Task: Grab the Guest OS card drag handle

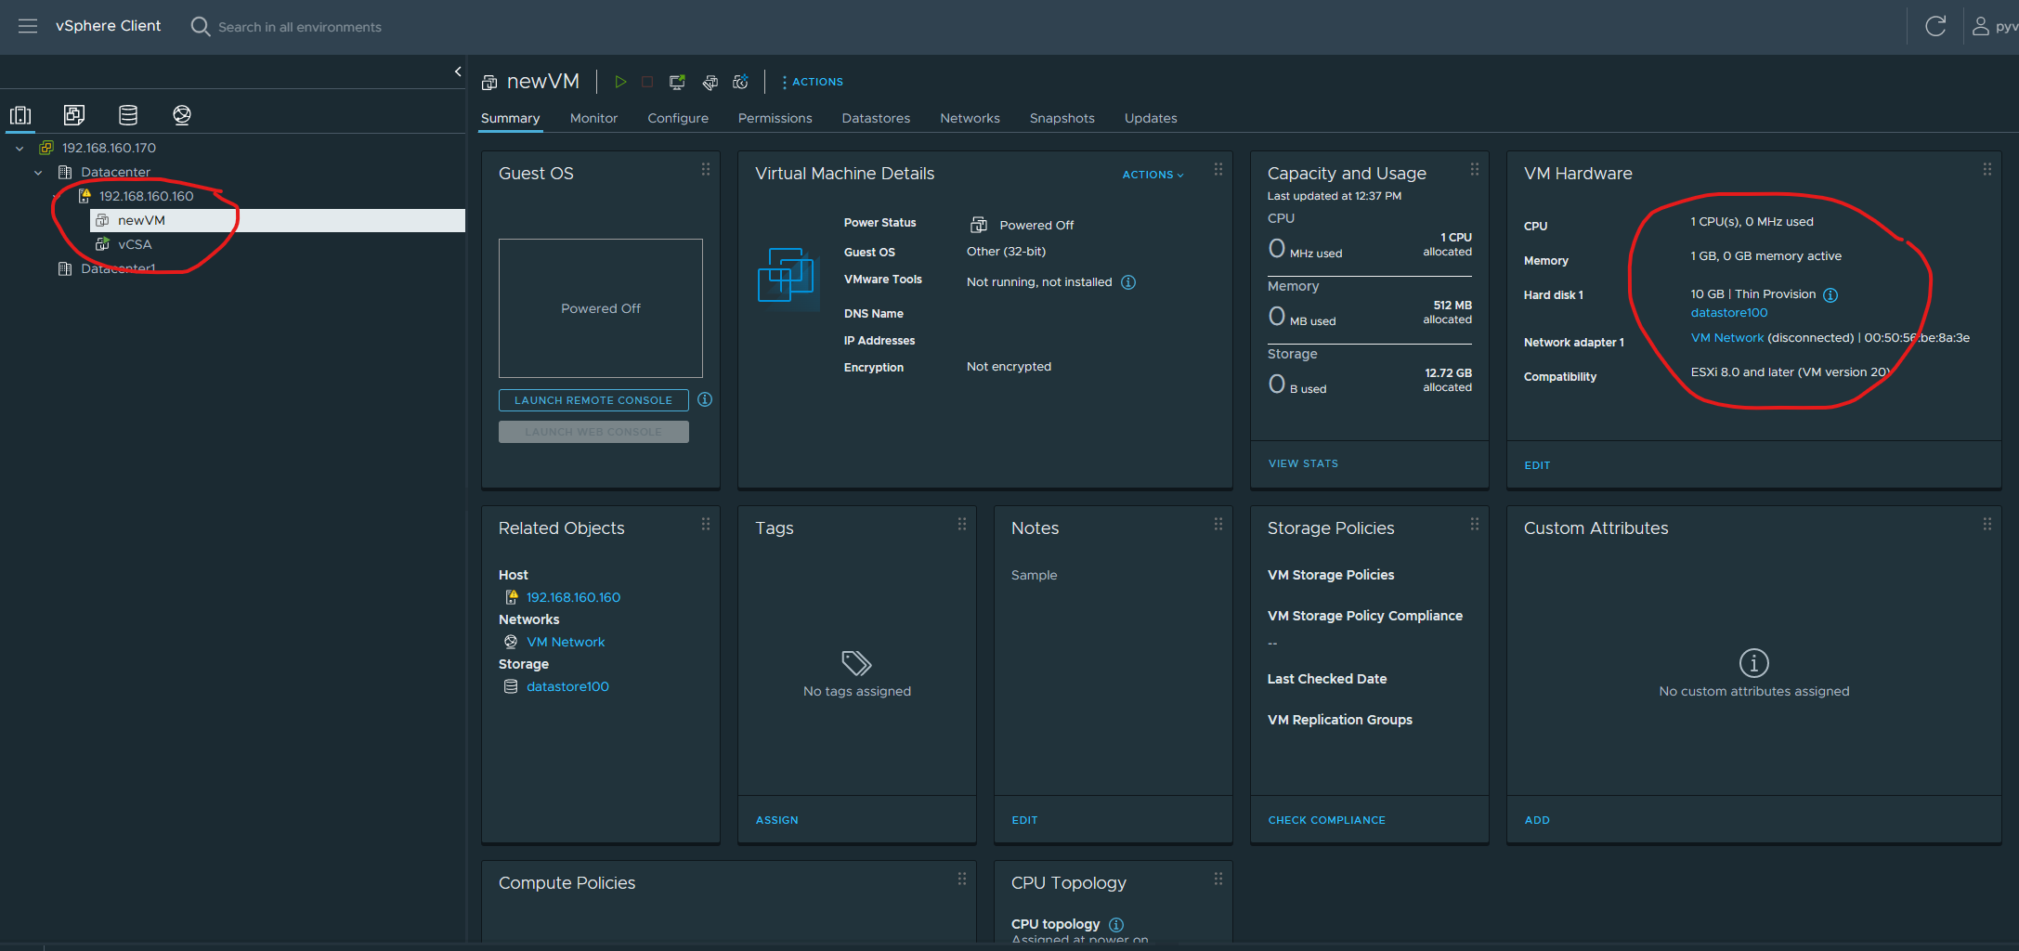Action: point(706,169)
